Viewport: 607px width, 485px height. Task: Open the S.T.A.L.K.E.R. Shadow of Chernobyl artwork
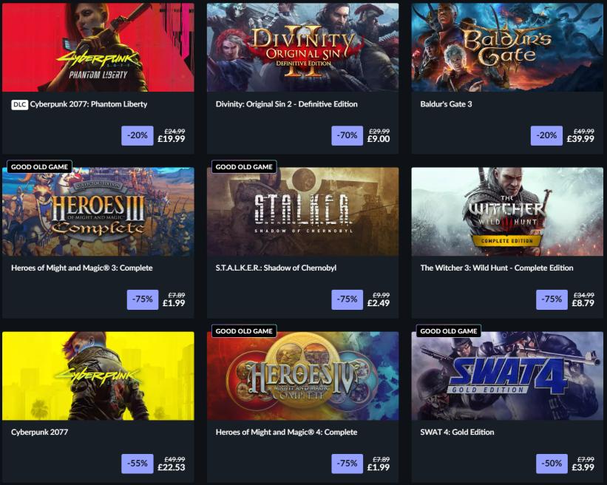tap(302, 211)
